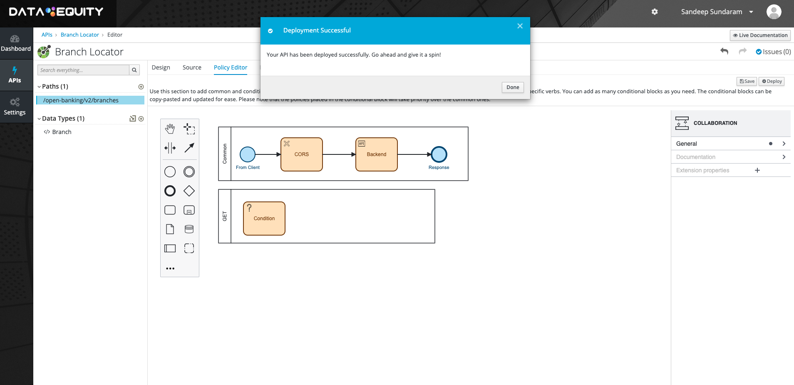
Task: Select the From Client start event
Action: tap(248, 154)
